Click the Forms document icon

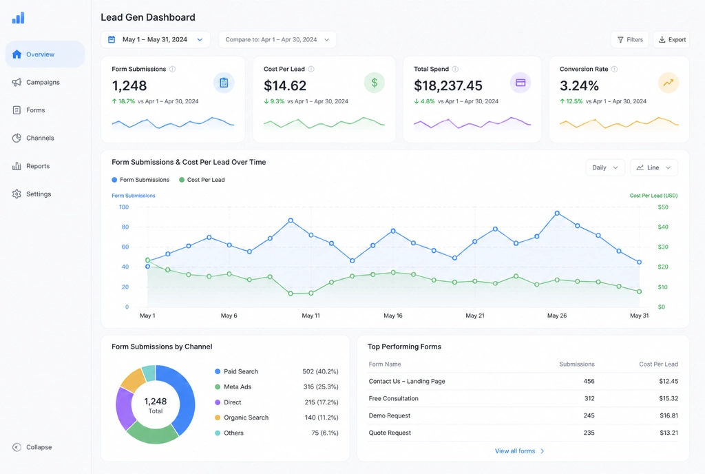pos(17,110)
